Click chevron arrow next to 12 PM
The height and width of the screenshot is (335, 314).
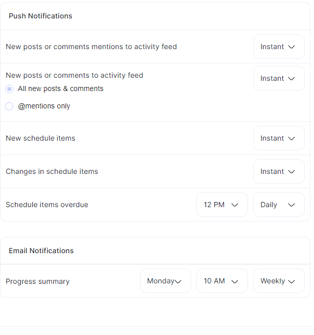(235, 205)
